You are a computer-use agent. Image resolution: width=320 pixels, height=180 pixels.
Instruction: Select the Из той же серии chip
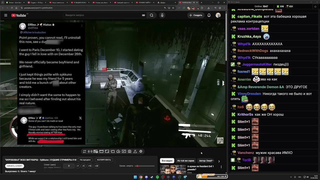coord(186,161)
